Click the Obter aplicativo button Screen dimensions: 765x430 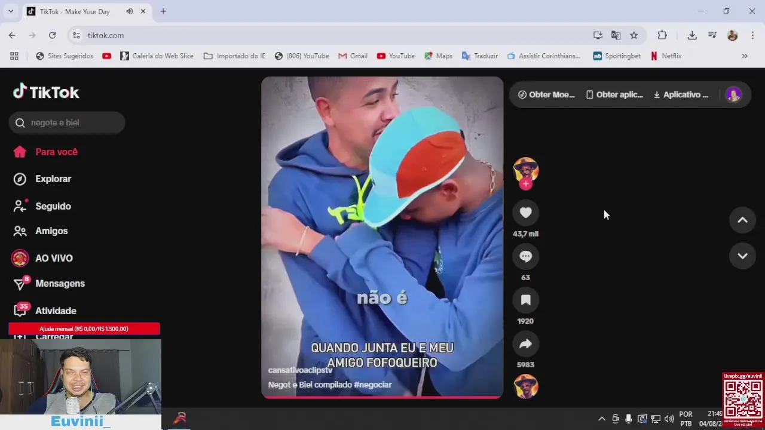click(x=614, y=94)
